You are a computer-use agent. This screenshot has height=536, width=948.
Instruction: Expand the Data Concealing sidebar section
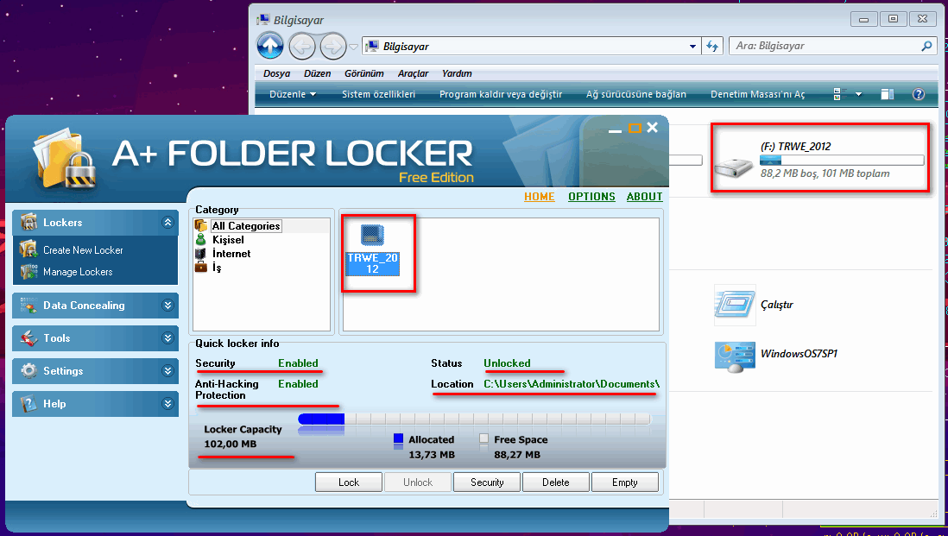pos(167,306)
